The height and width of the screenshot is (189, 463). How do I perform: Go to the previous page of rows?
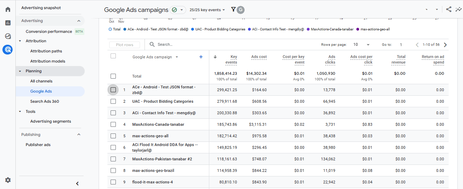(417, 45)
